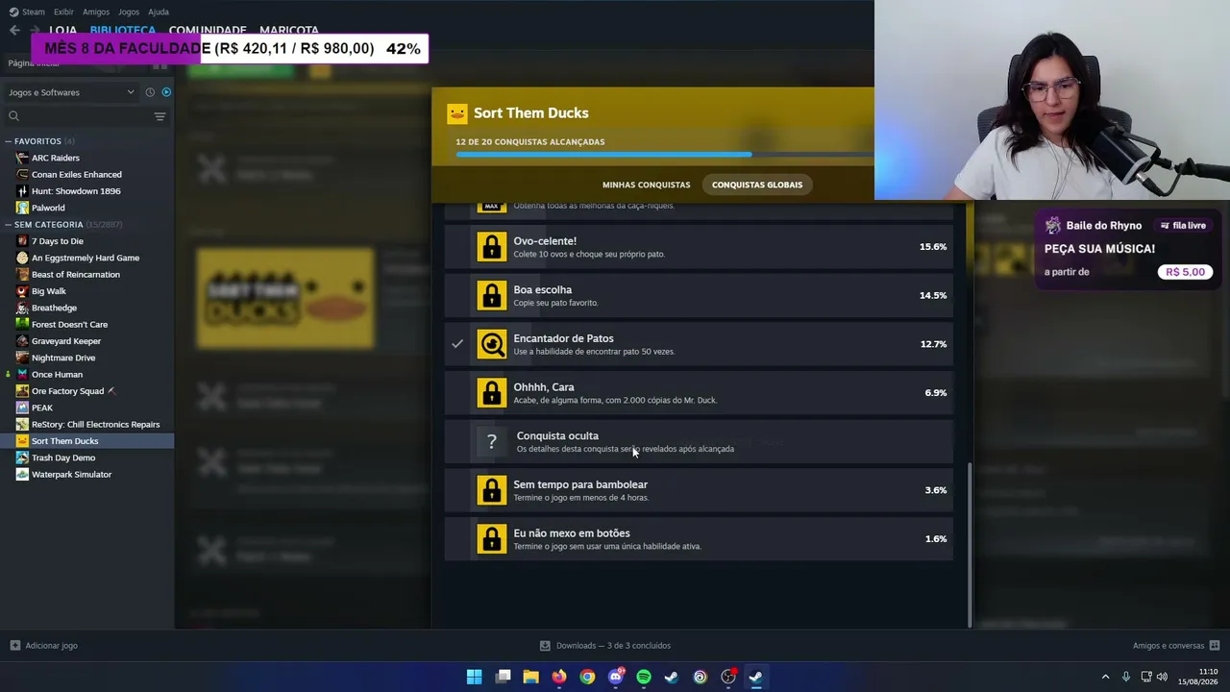Open the library advanced filter icon
Viewport: 1230px width, 692px height.
pyautogui.click(x=160, y=116)
